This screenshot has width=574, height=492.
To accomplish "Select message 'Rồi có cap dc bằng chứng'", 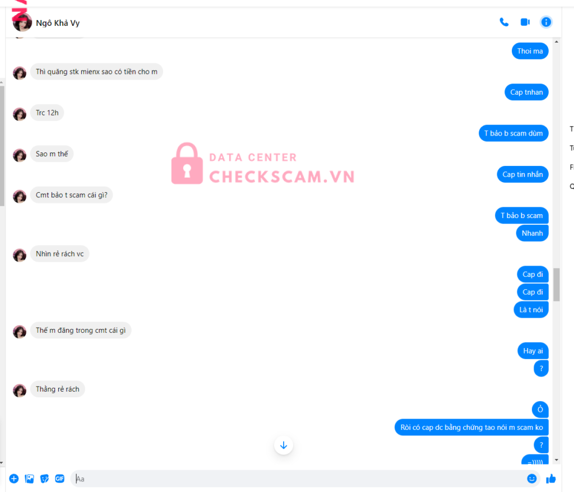I will [x=471, y=427].
